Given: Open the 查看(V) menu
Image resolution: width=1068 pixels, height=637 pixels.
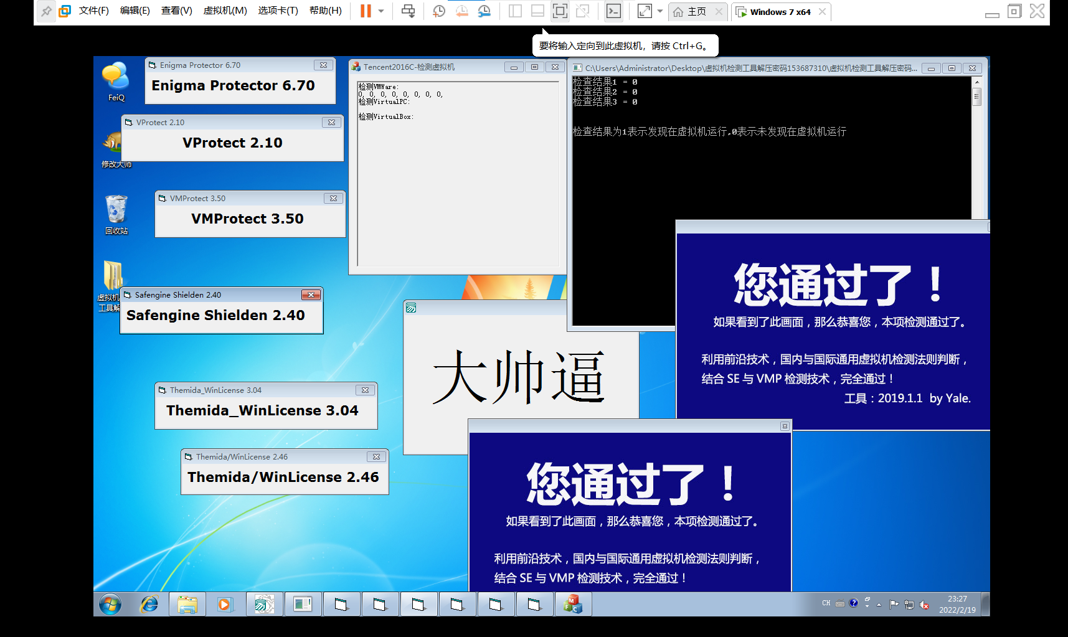Looking at the screenshot, I should coord(177,11).
